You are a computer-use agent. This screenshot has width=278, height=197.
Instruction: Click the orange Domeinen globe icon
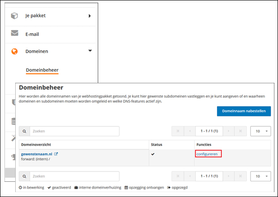click(x=14, y=51)
